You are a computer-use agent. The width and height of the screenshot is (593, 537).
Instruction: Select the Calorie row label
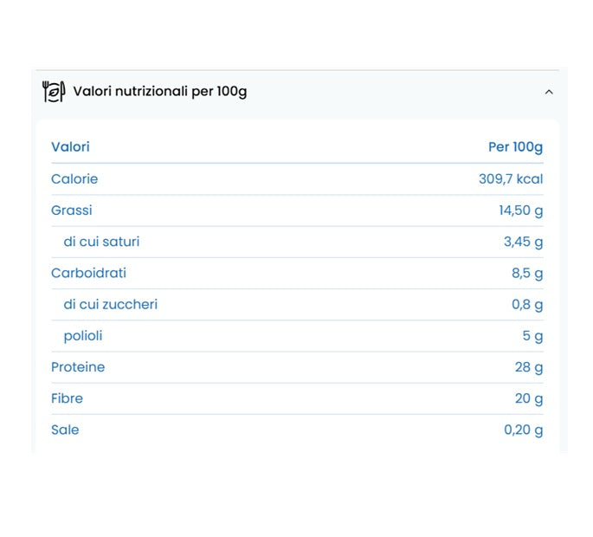(x=74, y=179)
